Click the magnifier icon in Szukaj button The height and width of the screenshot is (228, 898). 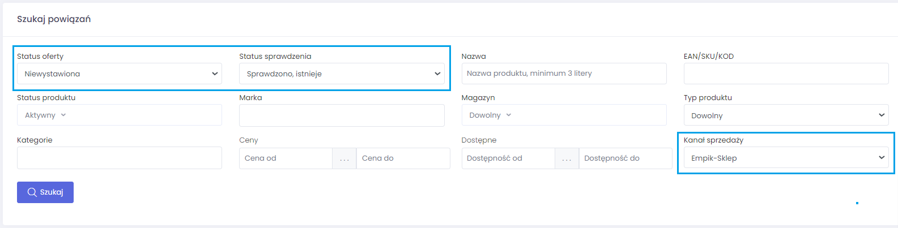pyautogui.click(x=32, y=192)
